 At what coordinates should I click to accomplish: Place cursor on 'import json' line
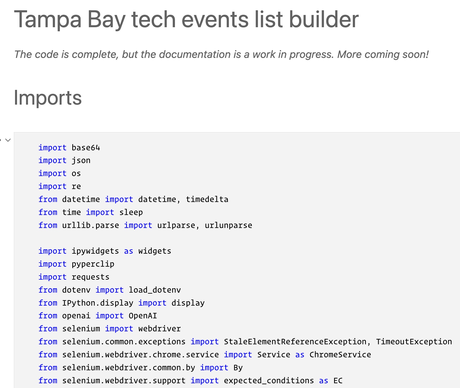tap(64, 160)
